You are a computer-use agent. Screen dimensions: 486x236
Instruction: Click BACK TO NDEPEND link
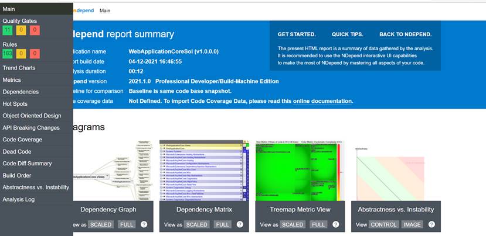tap(406, 34)
